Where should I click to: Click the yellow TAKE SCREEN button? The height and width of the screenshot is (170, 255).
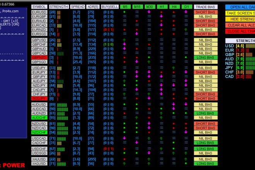240,13
